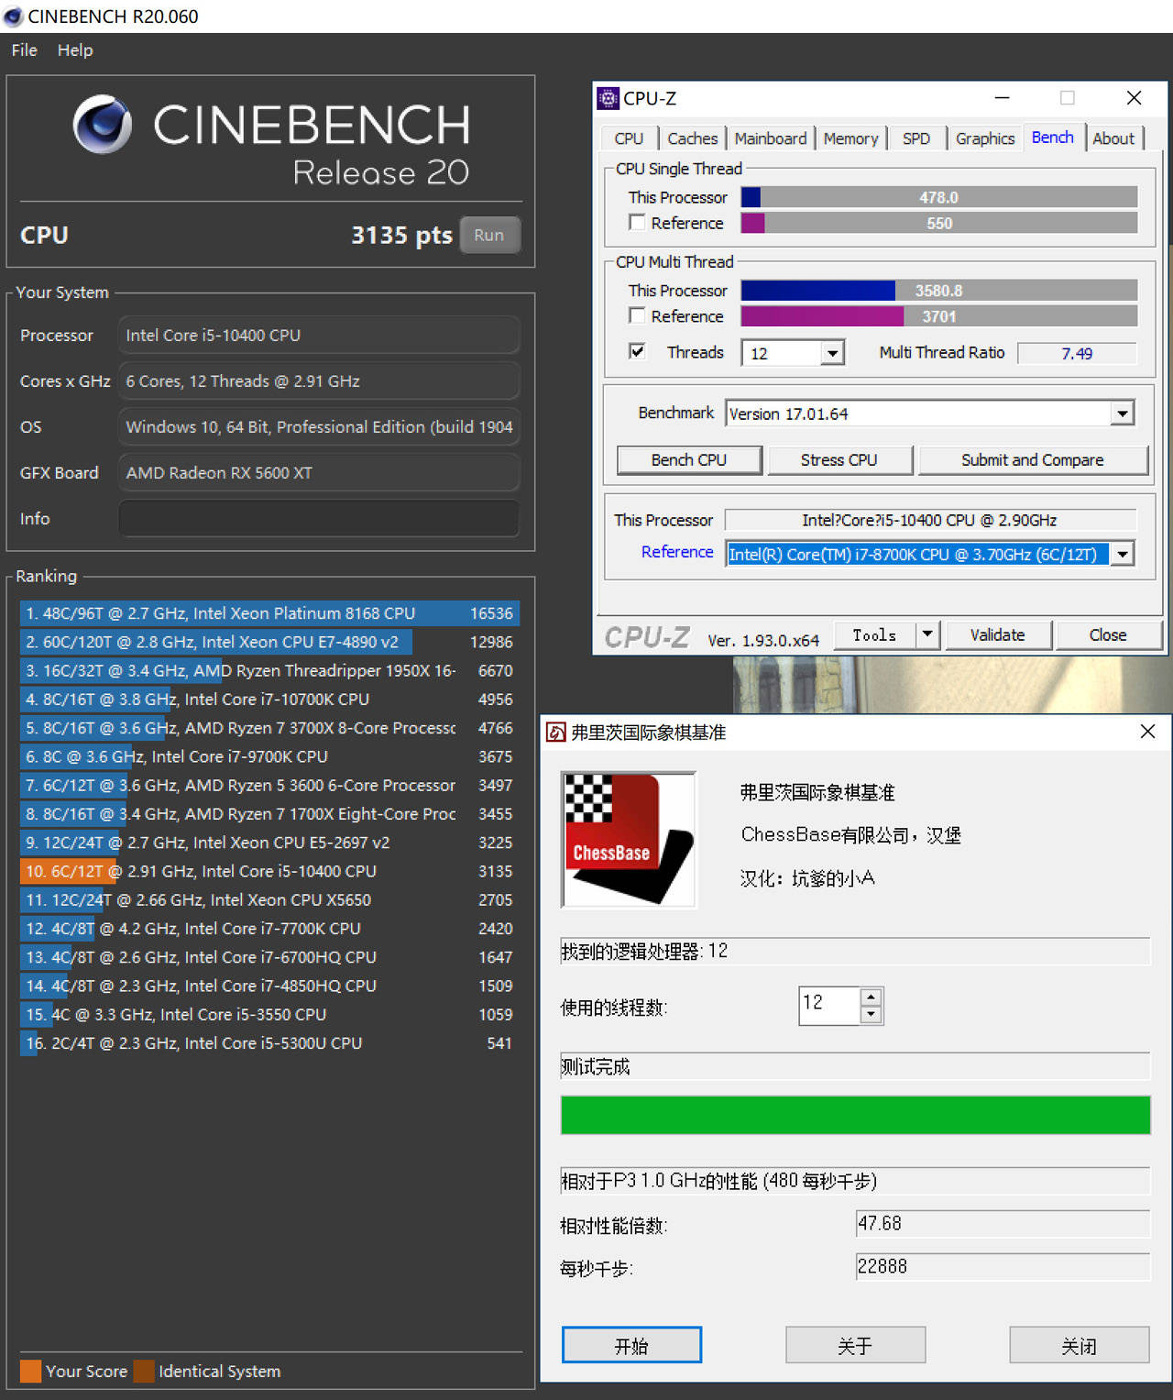This screenshot has width=1173, height=1400.
Task: Click the brown Identical System legend swatch
Action: coord(144,1371)
